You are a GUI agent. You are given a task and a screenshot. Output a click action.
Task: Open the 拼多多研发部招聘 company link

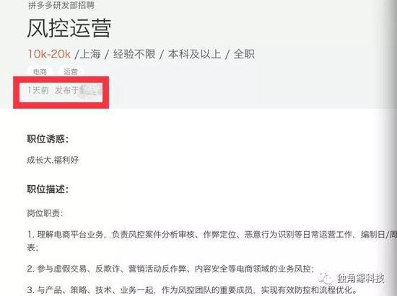click(x=61, y=5)
